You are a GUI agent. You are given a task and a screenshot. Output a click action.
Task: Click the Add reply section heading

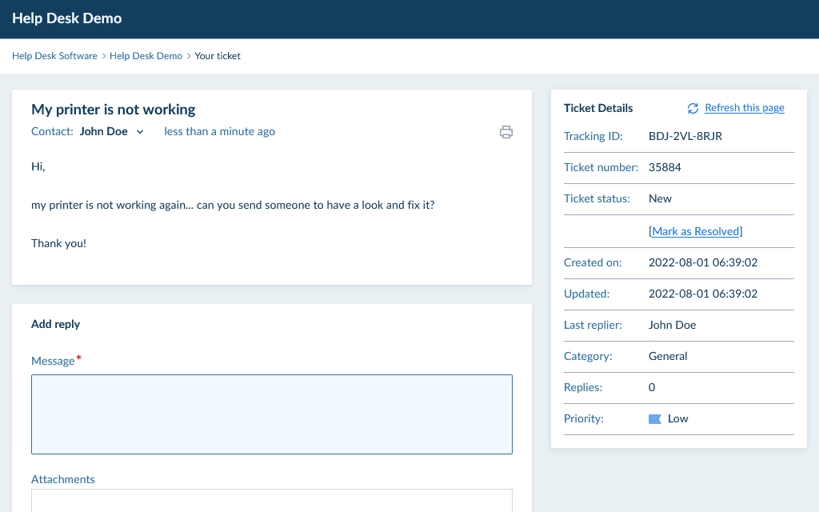pyautogui.click(x=56, y=324)
